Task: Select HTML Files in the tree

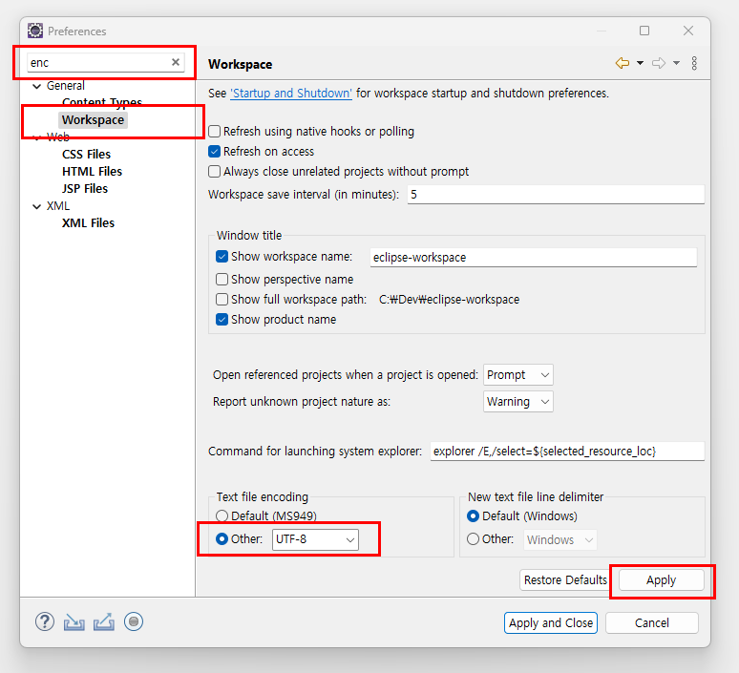Action: [x=92, y=171]
